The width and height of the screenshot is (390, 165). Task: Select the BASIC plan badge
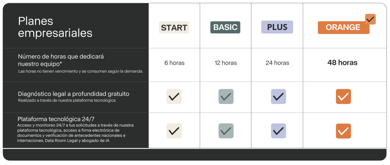[x=225, y=28]
